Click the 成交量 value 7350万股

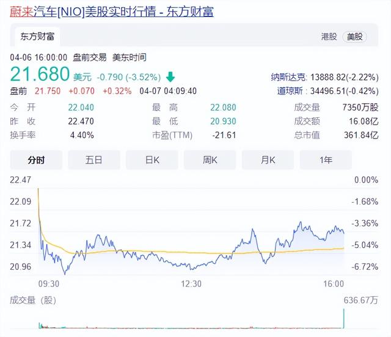360,107
